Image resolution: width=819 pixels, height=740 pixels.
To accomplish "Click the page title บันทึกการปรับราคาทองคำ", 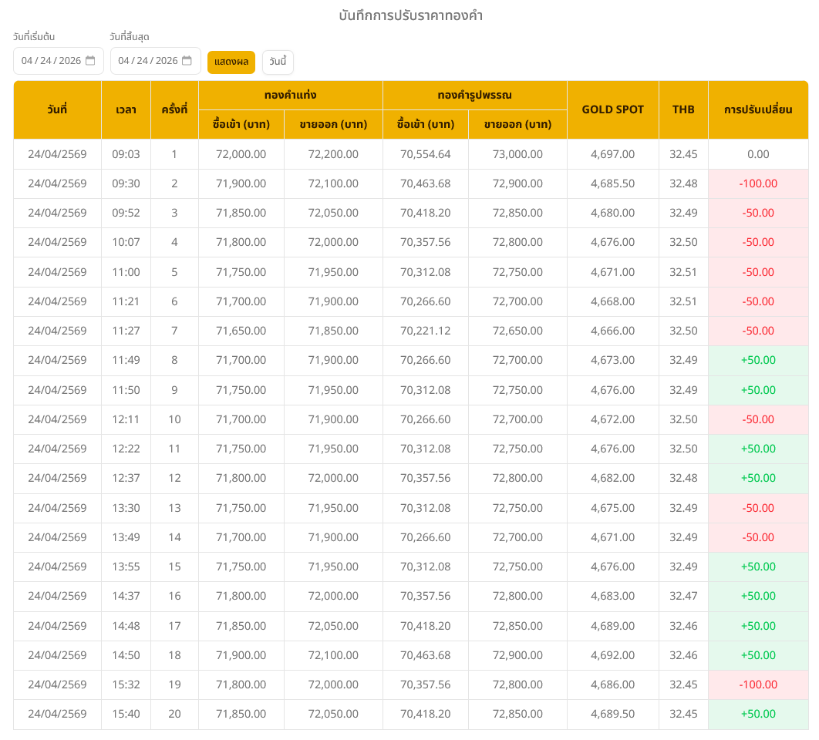I will tap(410, 15).
